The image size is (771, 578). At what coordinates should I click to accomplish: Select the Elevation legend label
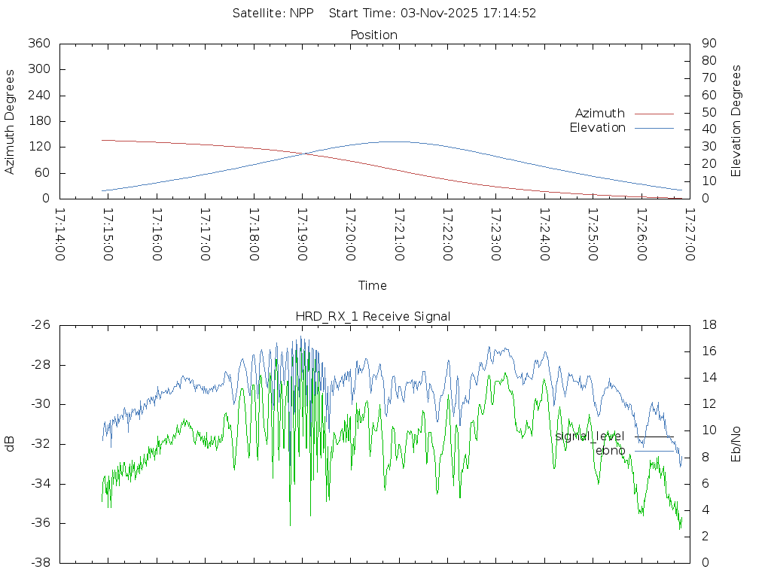(x=597, y=128)
